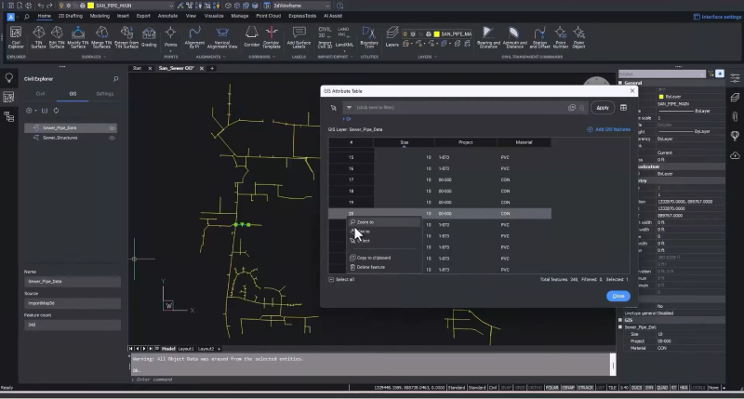
Task: Open the SAN_PIPE_MAIN layer dropdown in top toolbar
Action: 171,6
